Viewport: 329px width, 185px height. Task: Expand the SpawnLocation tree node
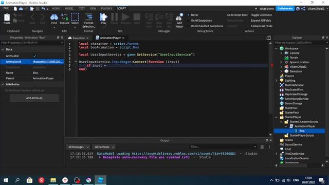point(281,62)
